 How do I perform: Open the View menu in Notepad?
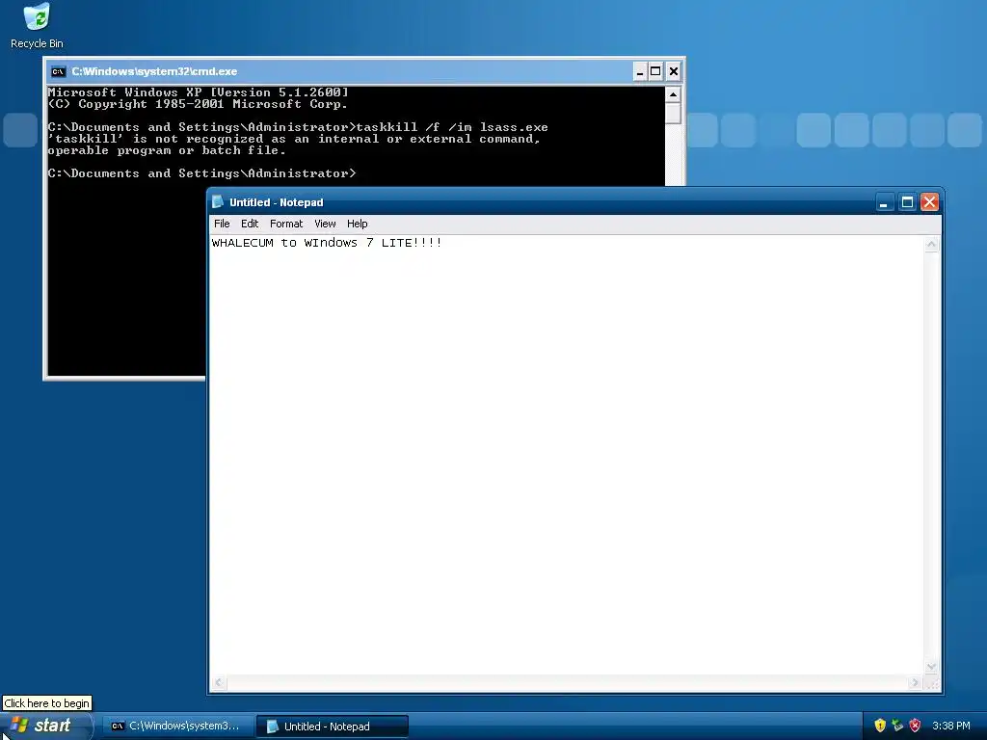pos(325,224)
